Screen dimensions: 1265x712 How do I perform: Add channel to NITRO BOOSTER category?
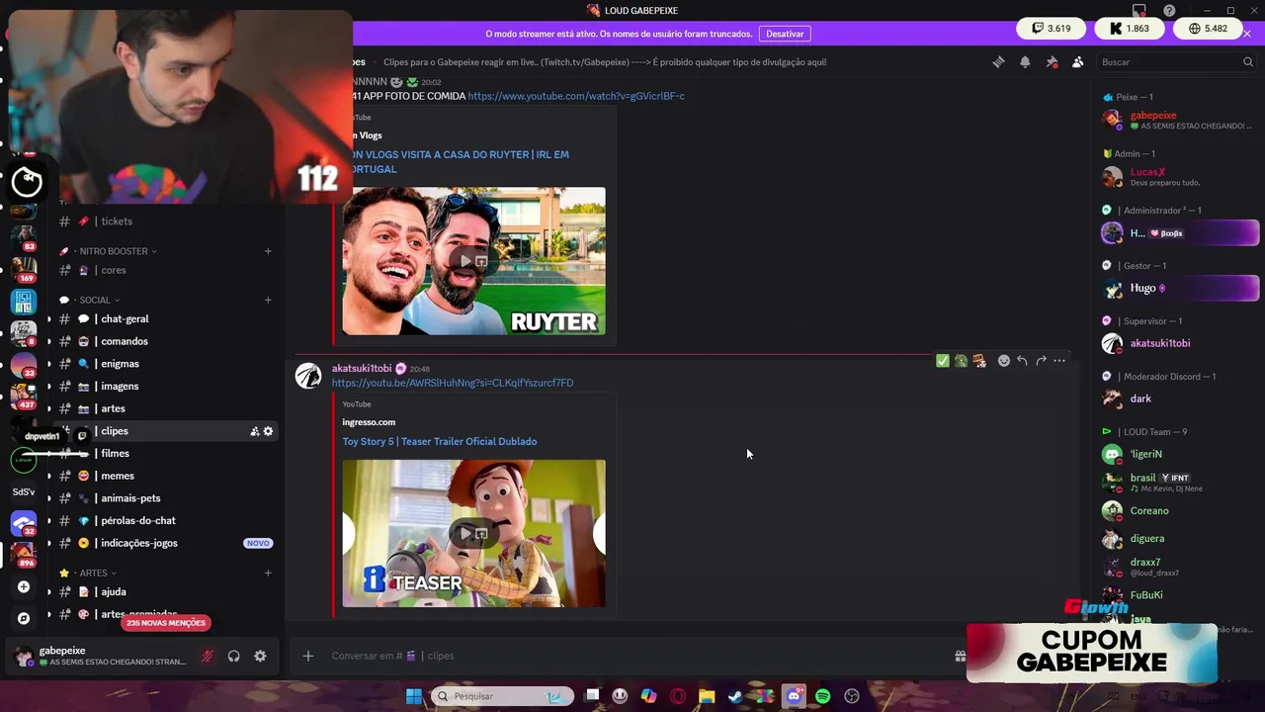coord(268,251)
